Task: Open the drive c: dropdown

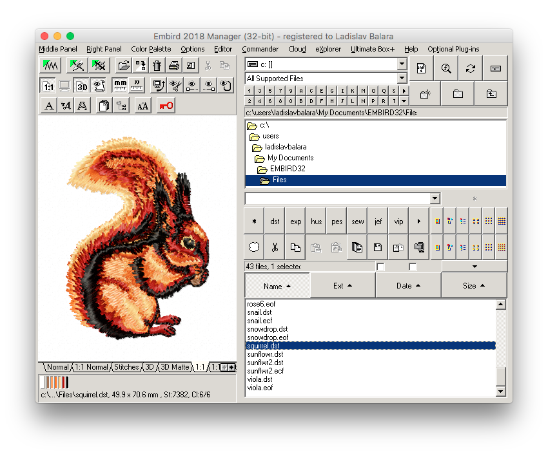Action: [402, 64]
